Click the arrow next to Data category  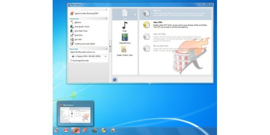(x=135, y=15)
